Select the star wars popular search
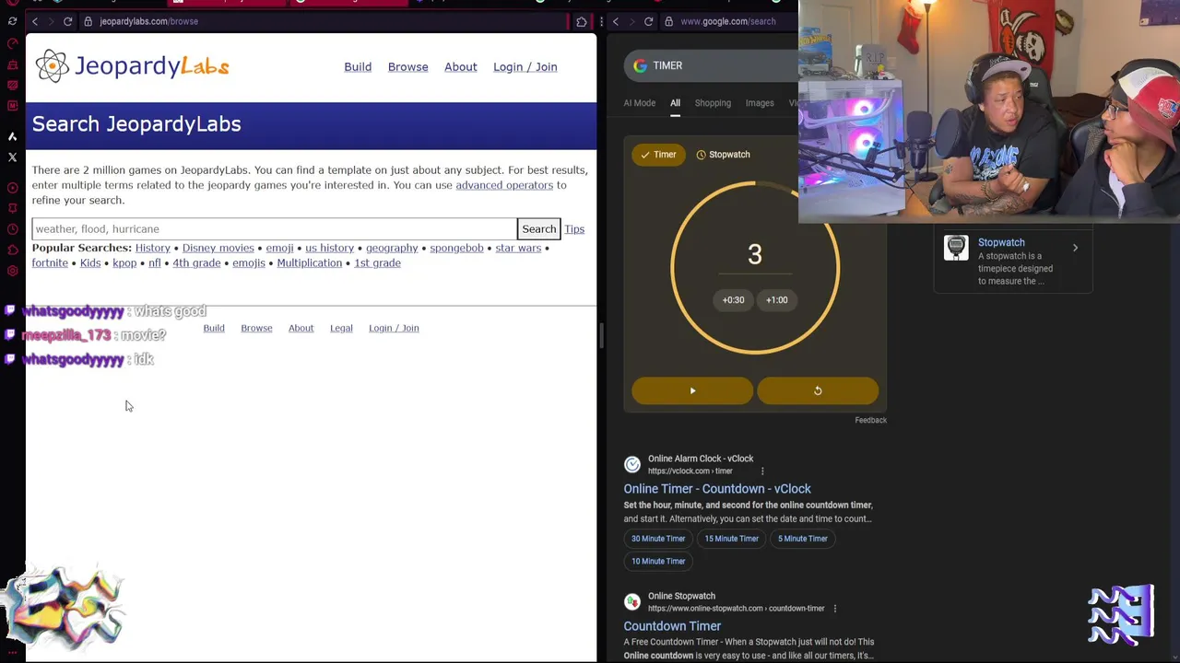 click(x=518, y=248)
